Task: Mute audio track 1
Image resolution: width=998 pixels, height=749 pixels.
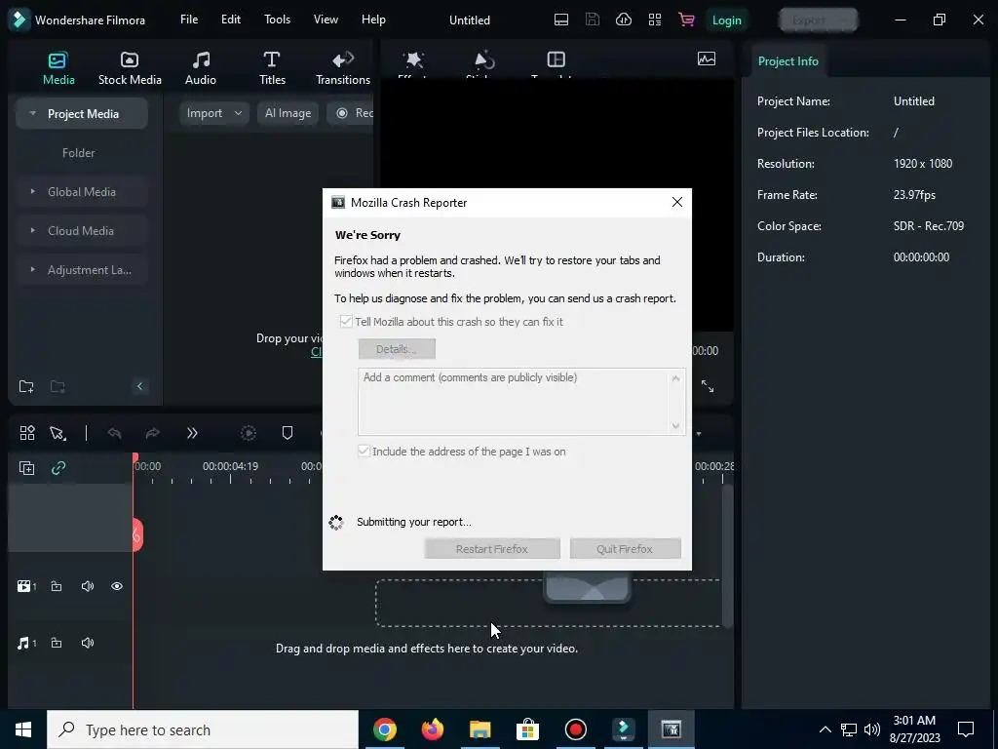Action: (88, 643)
